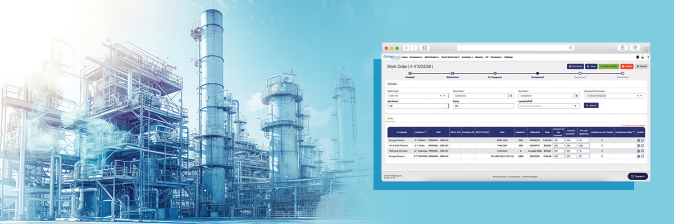674x224 pixels.
Task: Open the End Date calendar icon
Action: (x=576, y=96)
